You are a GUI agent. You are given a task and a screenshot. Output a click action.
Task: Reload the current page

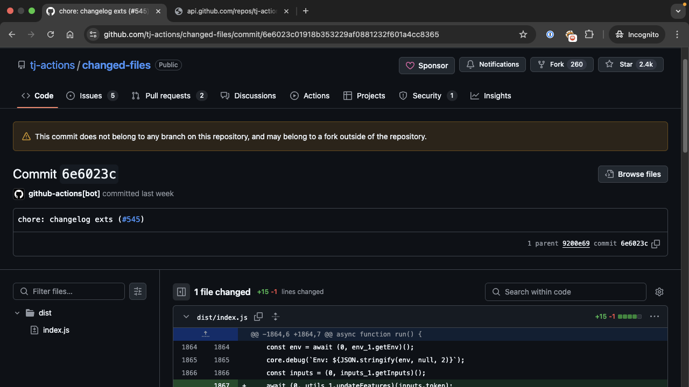pos(51,34)
